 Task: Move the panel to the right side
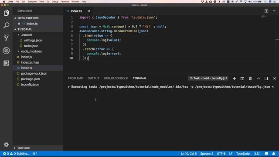coord(266,78)
